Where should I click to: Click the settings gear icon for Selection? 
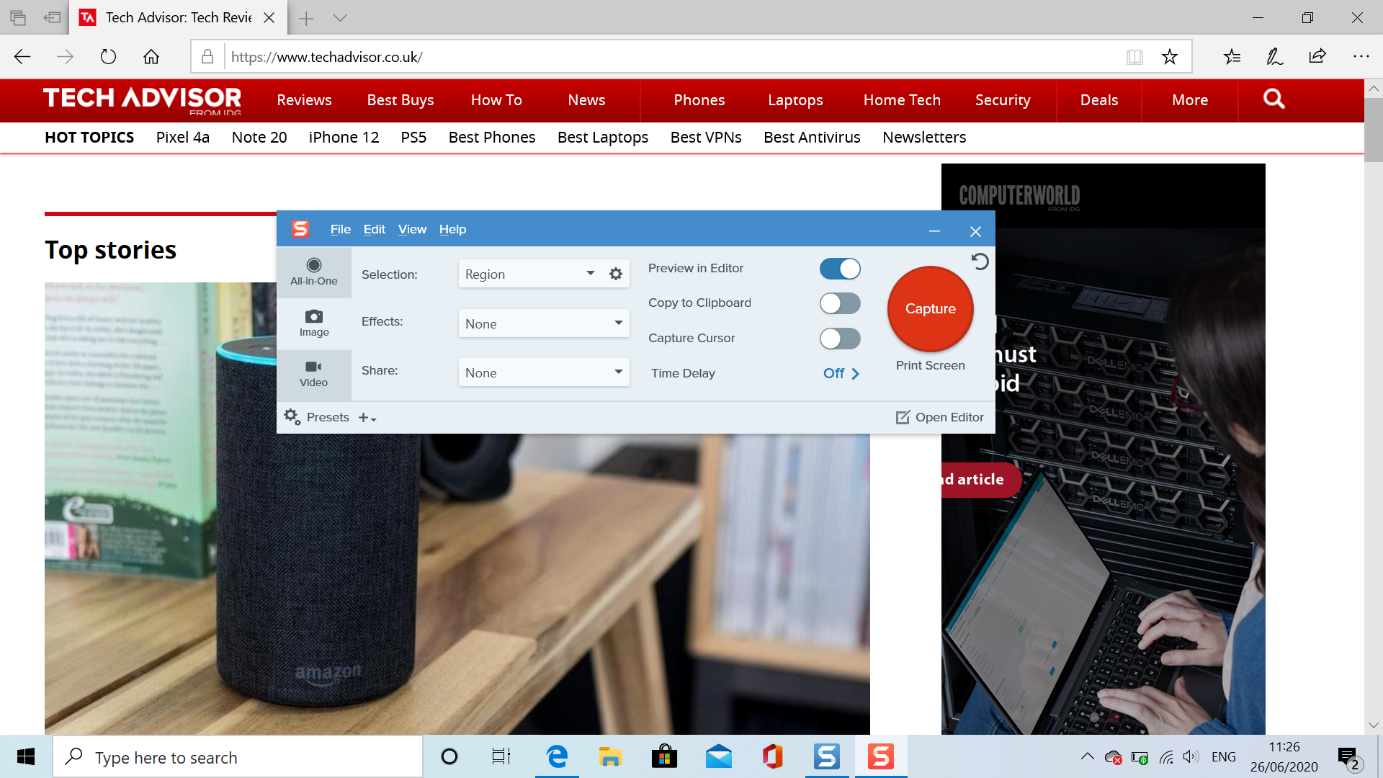(x=616, y=274)
